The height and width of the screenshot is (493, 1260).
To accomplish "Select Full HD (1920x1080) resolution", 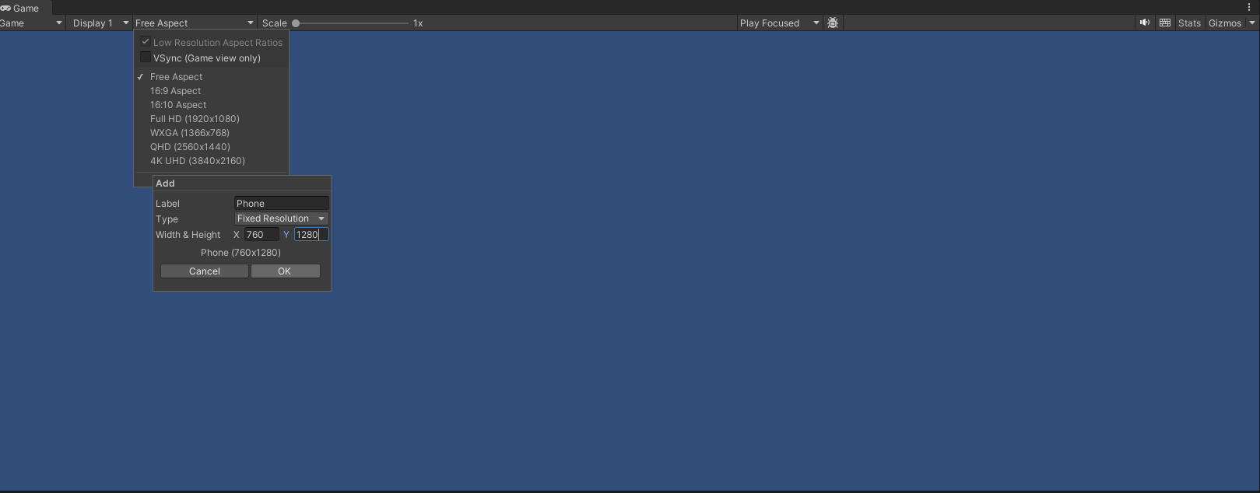I will pyautogui.click(x=211, y=119).
